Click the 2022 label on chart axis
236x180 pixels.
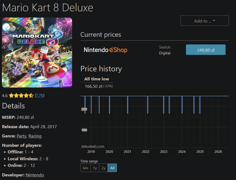click(x=146, y=152)
